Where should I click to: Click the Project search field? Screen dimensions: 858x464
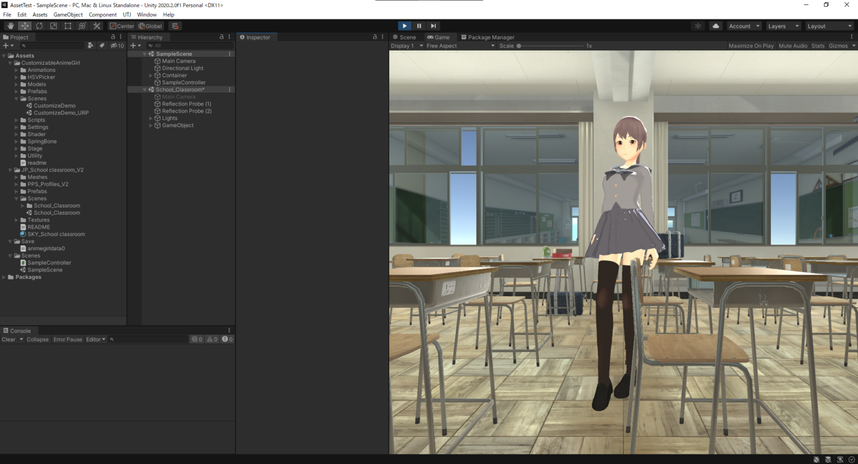(x=52, y=45)
